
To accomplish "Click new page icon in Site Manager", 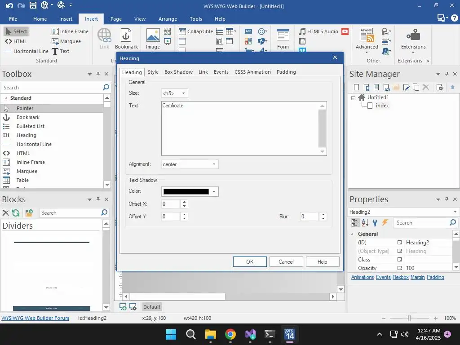I will 356,87.
